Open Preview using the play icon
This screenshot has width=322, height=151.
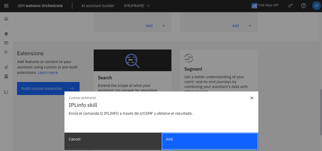point(6,52)
